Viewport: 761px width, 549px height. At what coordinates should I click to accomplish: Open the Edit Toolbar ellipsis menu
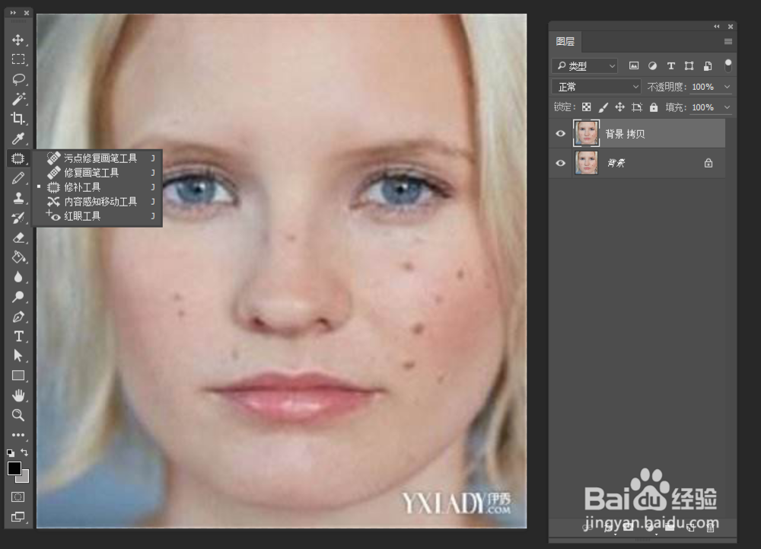point(18,435)
